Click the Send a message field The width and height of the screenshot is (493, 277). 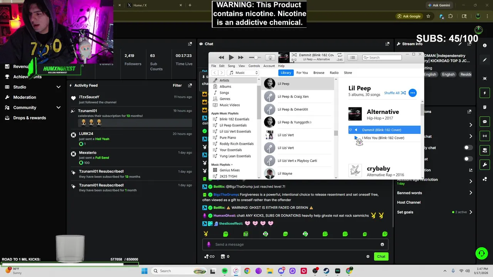[295, 244]
